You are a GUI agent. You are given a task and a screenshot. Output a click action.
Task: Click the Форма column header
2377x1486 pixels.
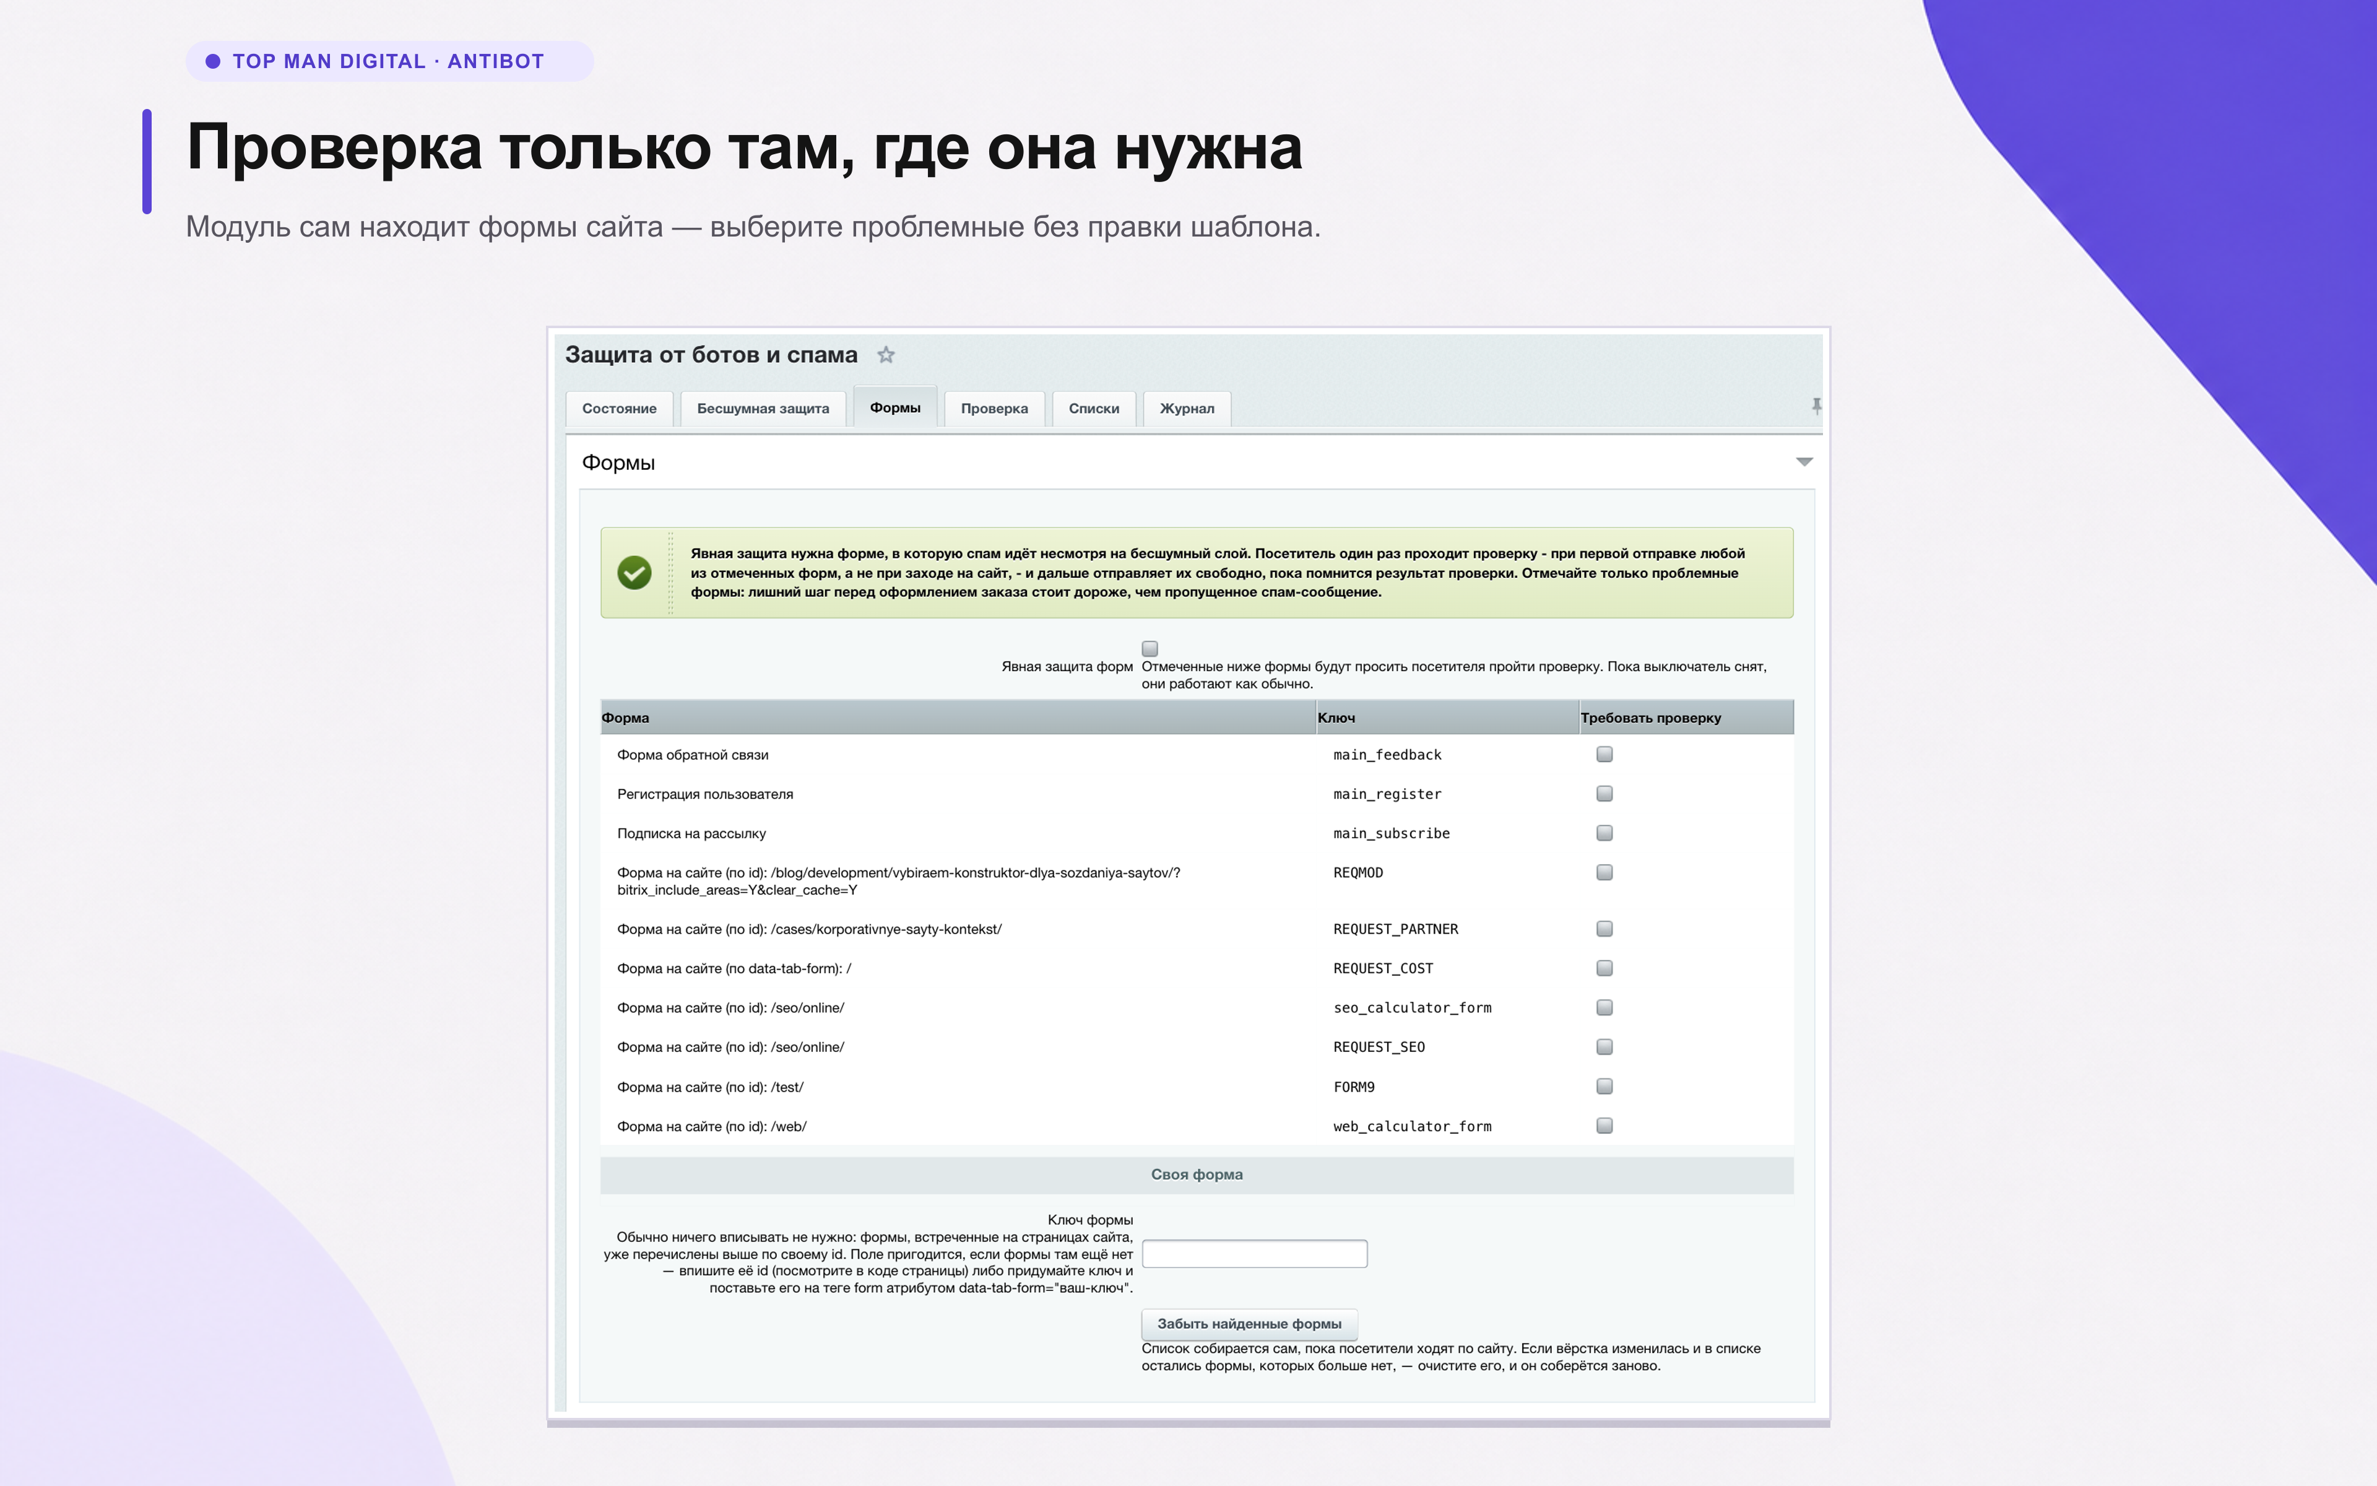[x=958, y=718]
